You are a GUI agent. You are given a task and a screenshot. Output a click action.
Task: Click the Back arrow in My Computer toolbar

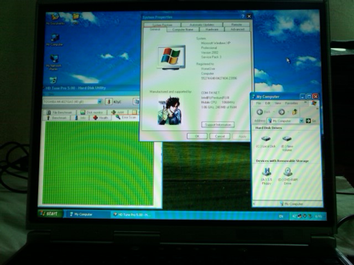[260, 112]
